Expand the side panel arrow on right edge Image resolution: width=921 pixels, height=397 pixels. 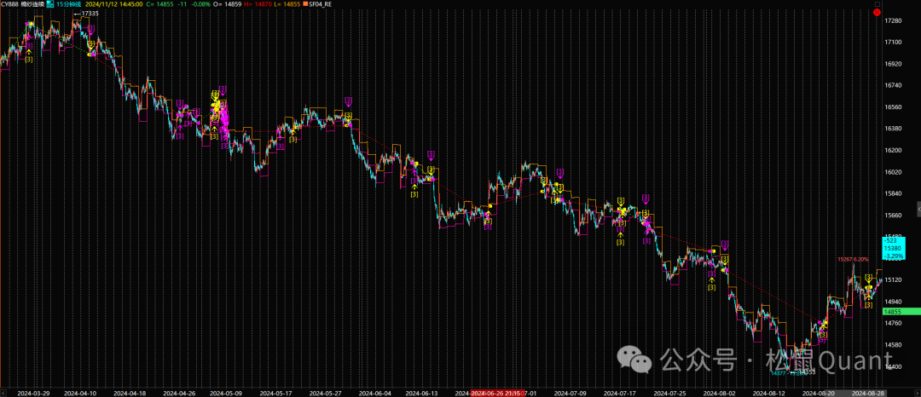(918, 208)
